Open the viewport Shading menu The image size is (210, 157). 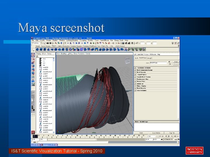(63, 54)
